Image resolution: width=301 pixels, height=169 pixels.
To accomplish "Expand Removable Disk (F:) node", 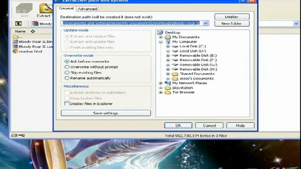I will tap(168, 60).
